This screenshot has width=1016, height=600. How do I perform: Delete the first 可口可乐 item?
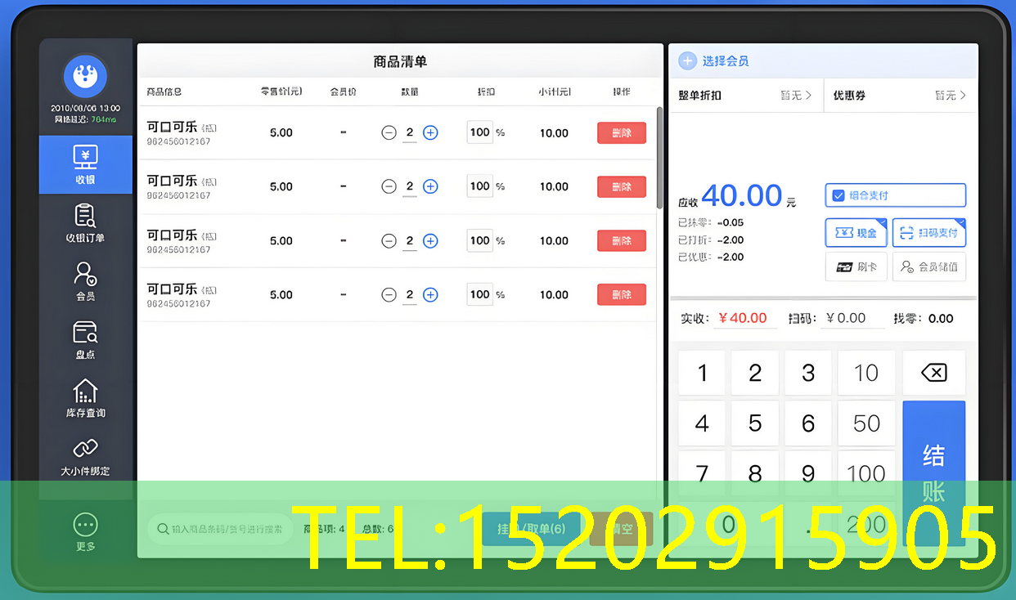pos(621,132)
